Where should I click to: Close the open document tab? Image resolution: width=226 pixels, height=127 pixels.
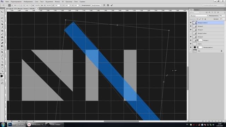tap(37, 8)
